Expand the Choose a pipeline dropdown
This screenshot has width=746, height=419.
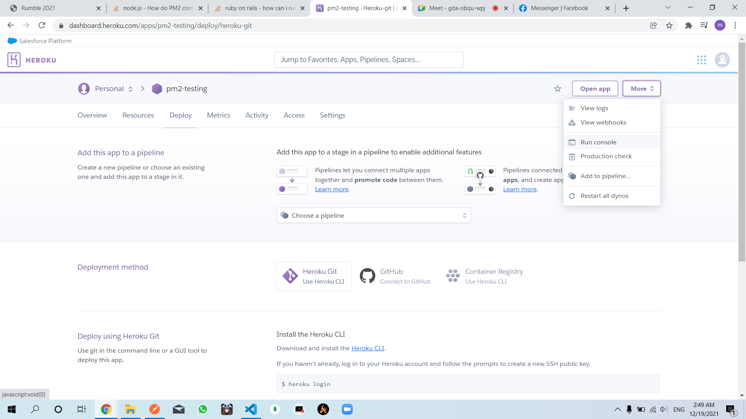373,216
